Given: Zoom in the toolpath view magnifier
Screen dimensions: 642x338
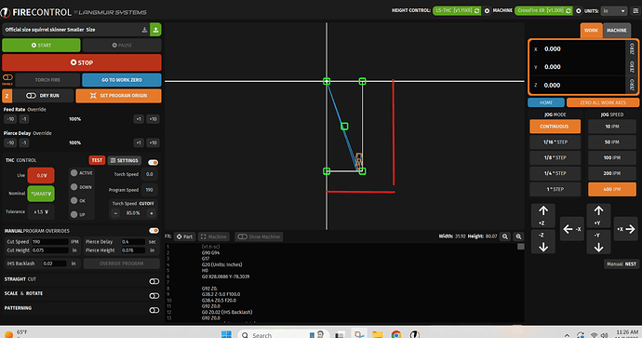Looking at the screenshot, I should [519, 237].
